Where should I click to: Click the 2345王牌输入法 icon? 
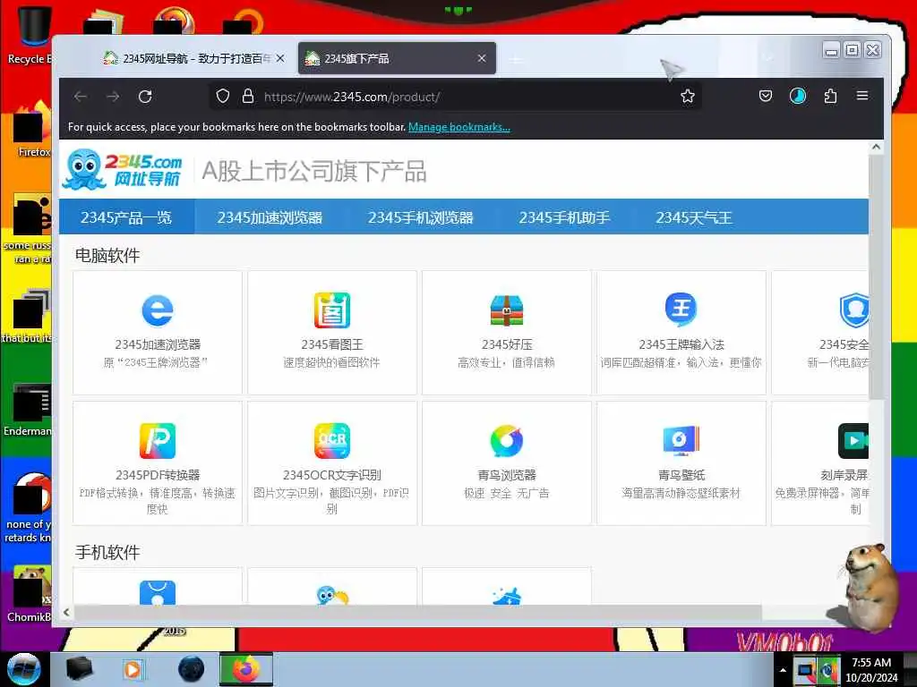pos(681,309)
